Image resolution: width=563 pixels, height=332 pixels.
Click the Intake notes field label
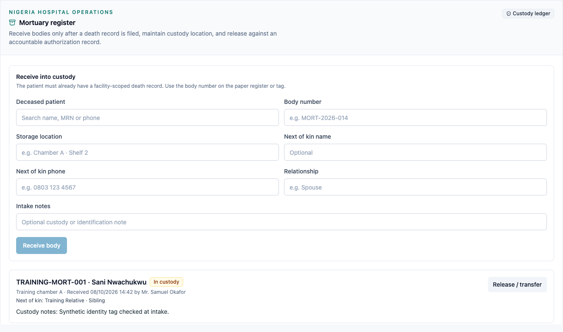tap(33, 206)
